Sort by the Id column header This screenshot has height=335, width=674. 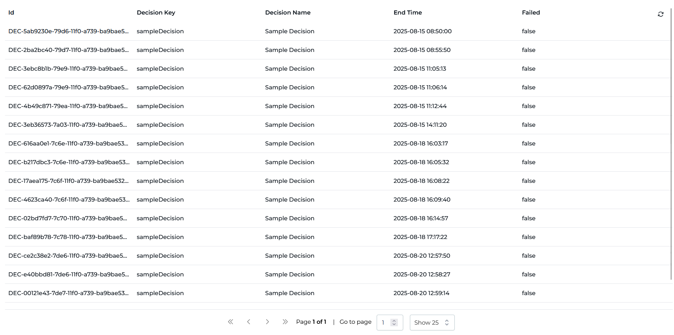click(11, 12)
